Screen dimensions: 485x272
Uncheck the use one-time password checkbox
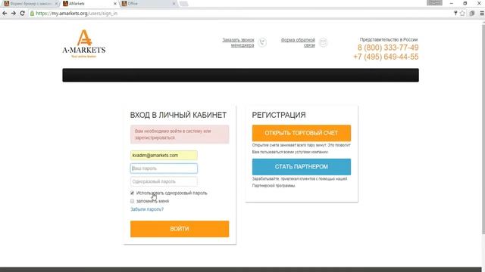132,193
